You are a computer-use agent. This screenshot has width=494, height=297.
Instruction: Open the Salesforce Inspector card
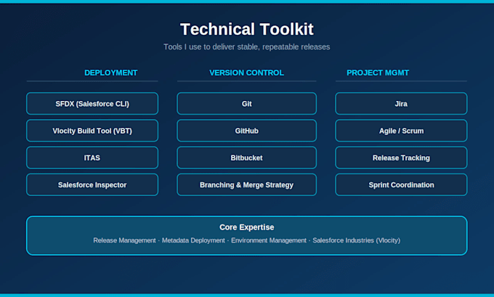tap(92, 185)
